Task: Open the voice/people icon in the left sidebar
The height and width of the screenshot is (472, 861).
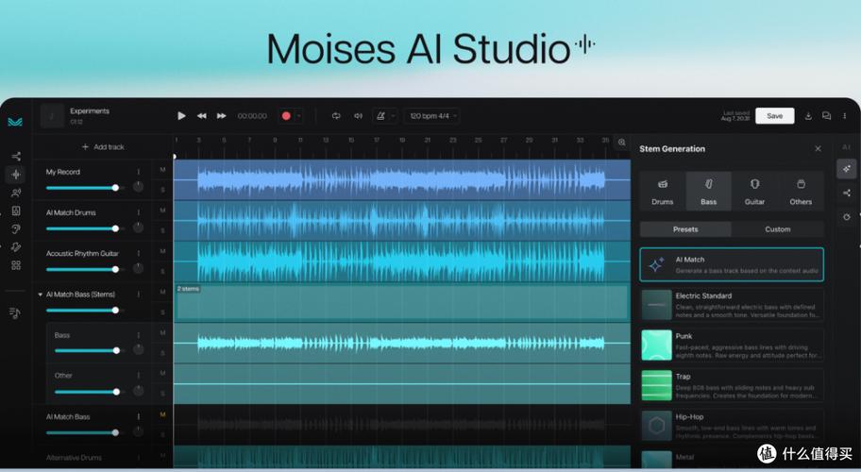Action: pos(16,193)
